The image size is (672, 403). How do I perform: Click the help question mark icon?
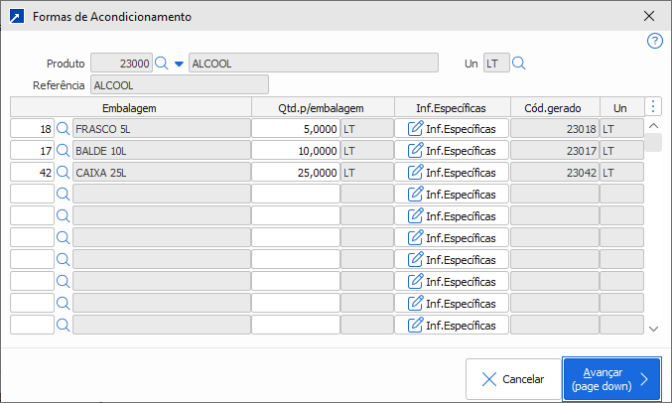pos(654,41)
